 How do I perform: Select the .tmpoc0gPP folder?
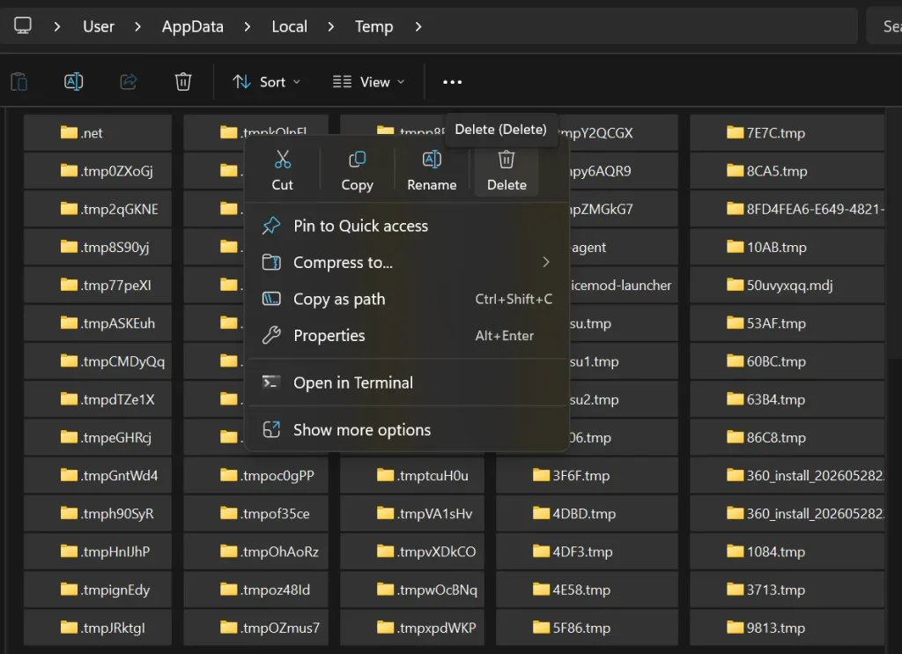tap(256, 475)
